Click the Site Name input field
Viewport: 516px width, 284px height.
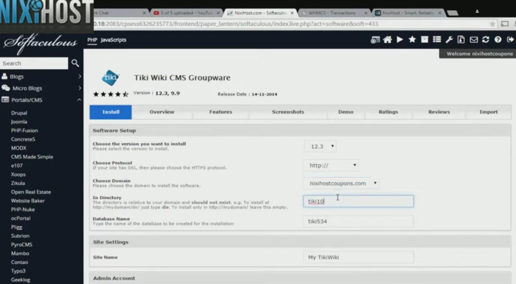(x=358, y=257)
